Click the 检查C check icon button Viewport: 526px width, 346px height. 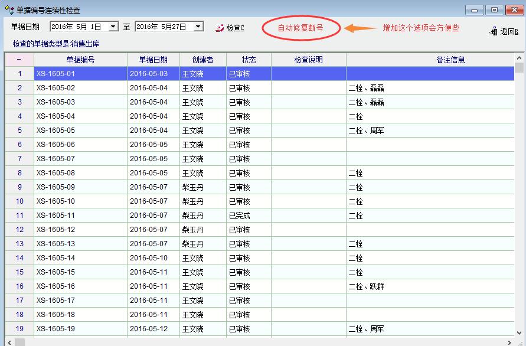pos(221,28)
